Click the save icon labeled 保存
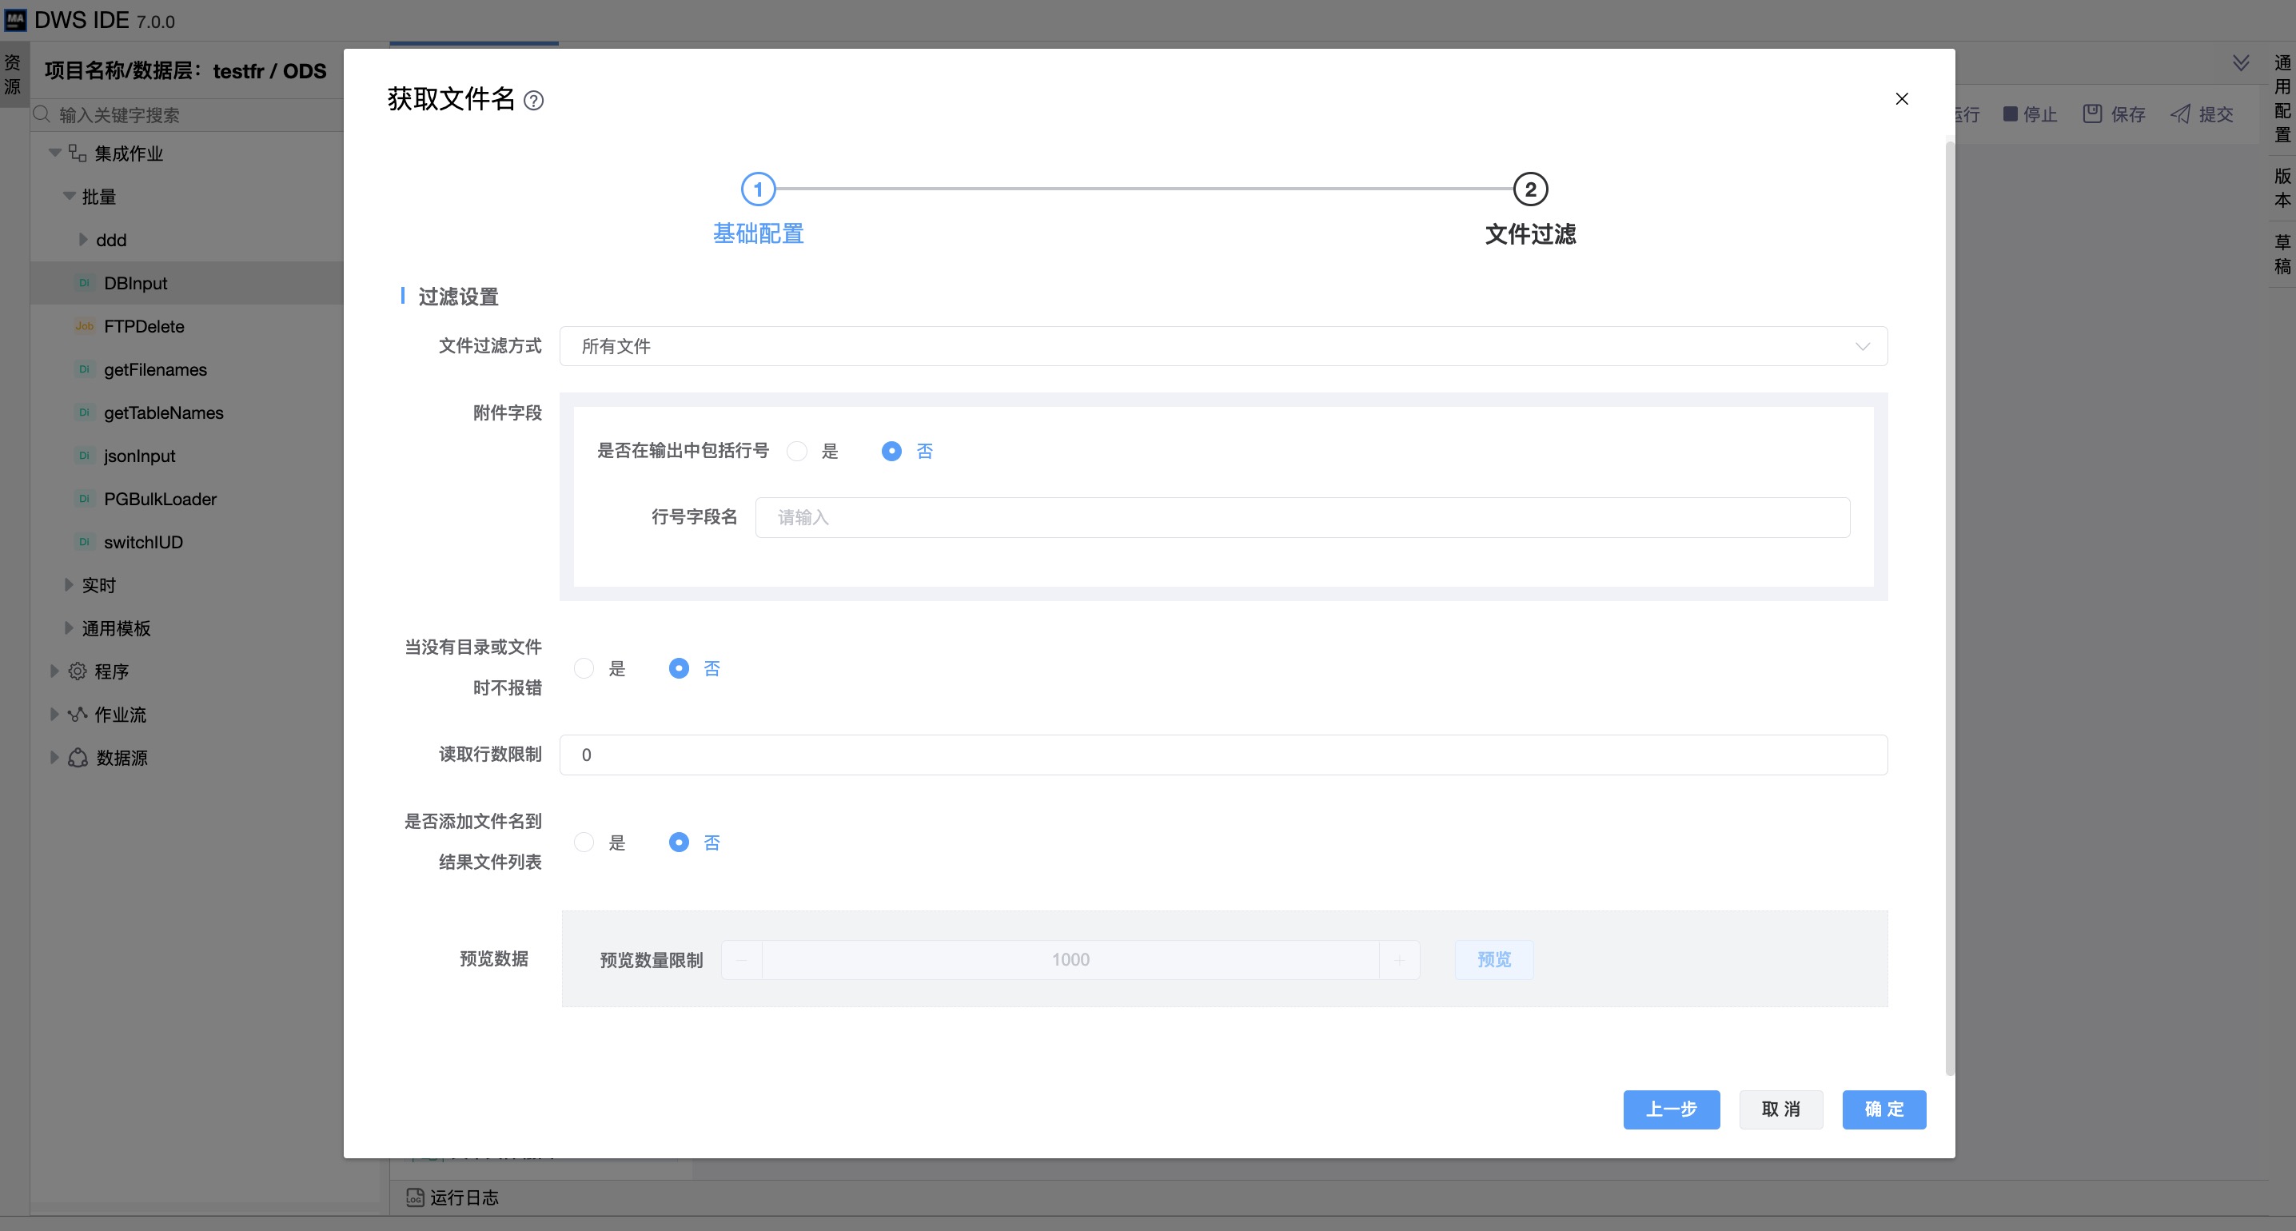This screenshot has height=1231, width=2296. tap(2092, 114)
